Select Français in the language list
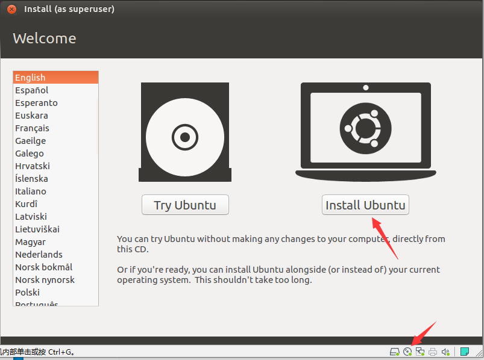 (55, 128)
